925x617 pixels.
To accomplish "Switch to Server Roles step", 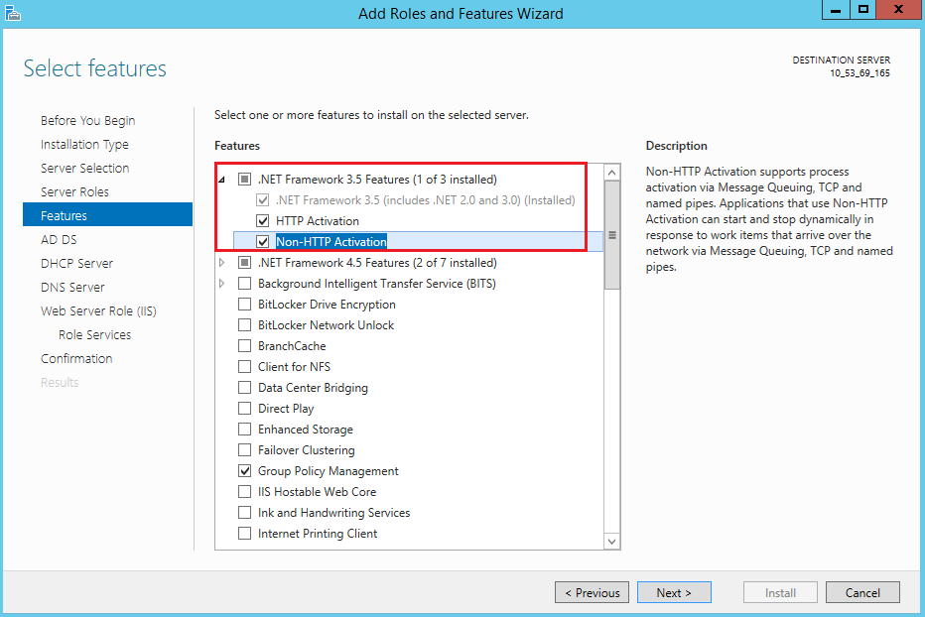I will [x=74, y=191].
